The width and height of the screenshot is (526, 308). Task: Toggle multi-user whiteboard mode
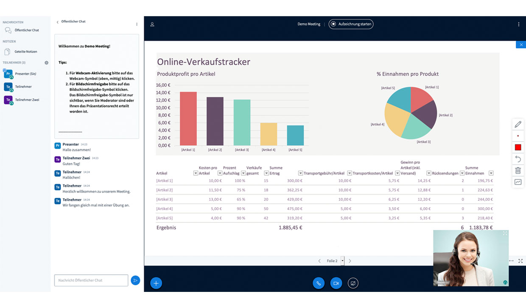coord(518,182)
